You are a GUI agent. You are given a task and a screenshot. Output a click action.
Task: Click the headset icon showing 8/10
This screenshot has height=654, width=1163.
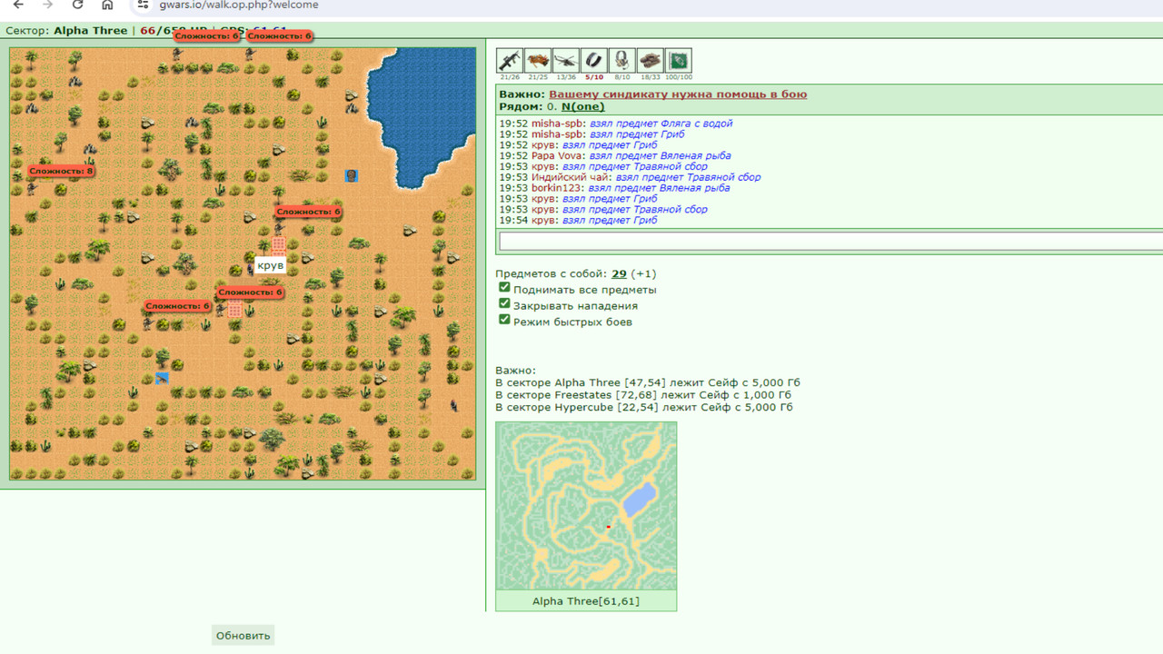coord(622,61)
